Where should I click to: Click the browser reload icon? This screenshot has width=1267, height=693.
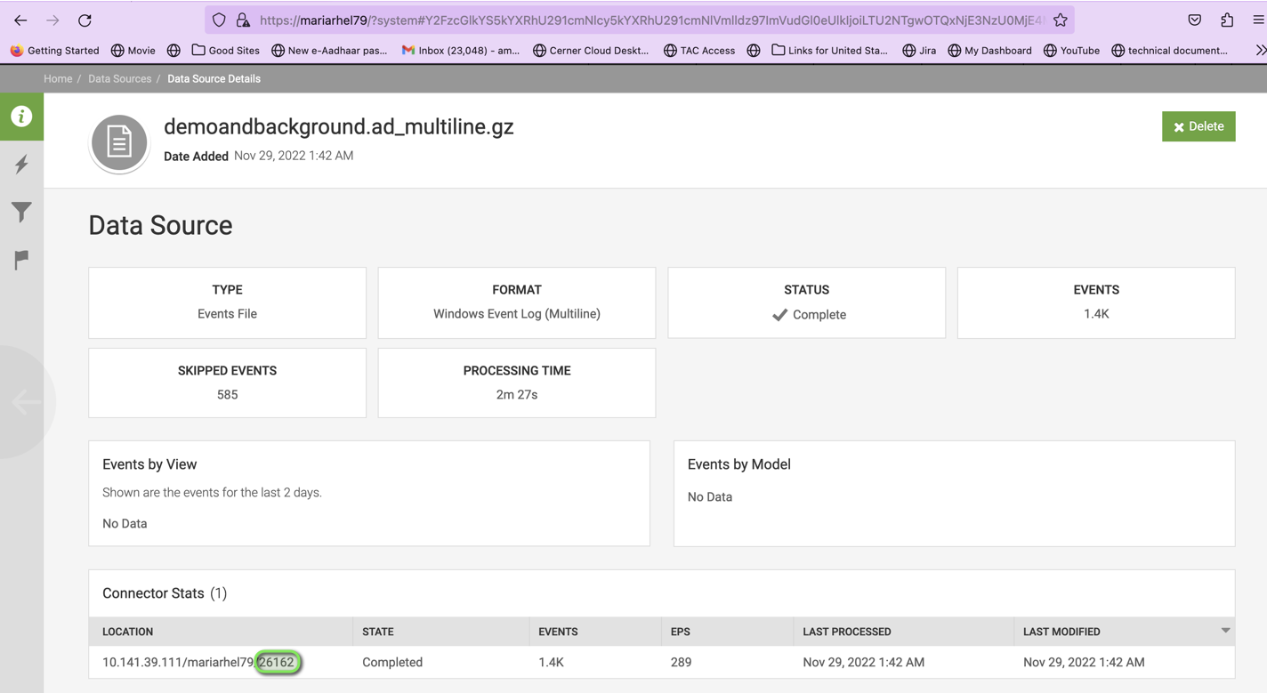pyautogui.click(x=85, y=20)
